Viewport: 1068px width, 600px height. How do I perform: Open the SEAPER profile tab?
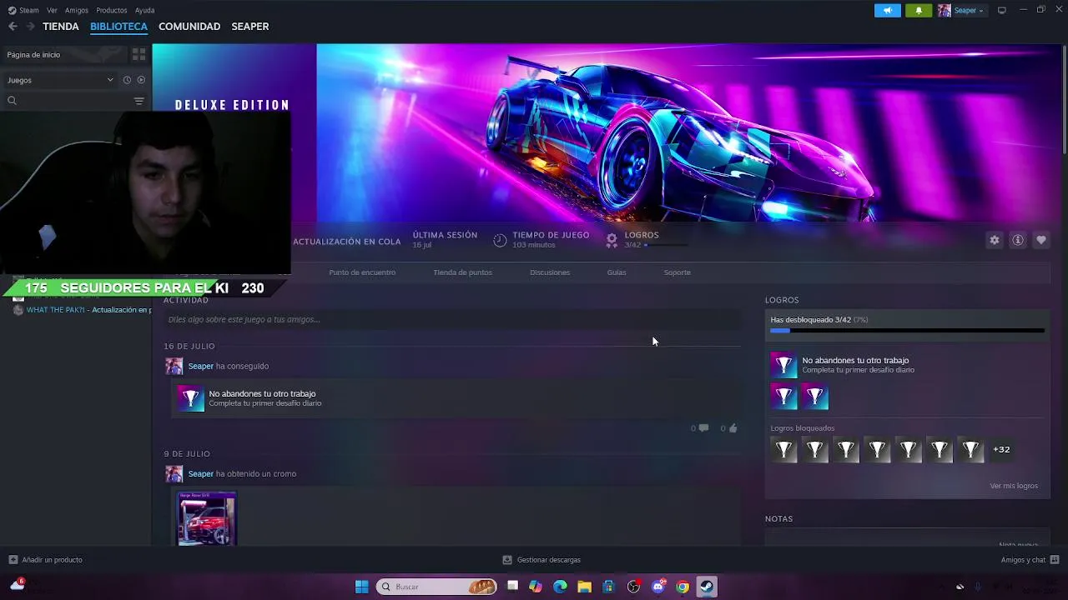(x=250, y=27)
